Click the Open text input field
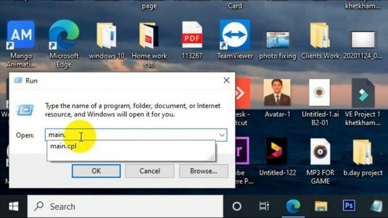Image resolution: width=388 pixels, height=218 pixels. click(x=136, y=135)
